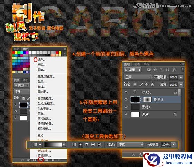Click the adjustment layer filter icon
The width and height of the screenshot is (194, 167).
pyautogui.click(x=155, y=70)
